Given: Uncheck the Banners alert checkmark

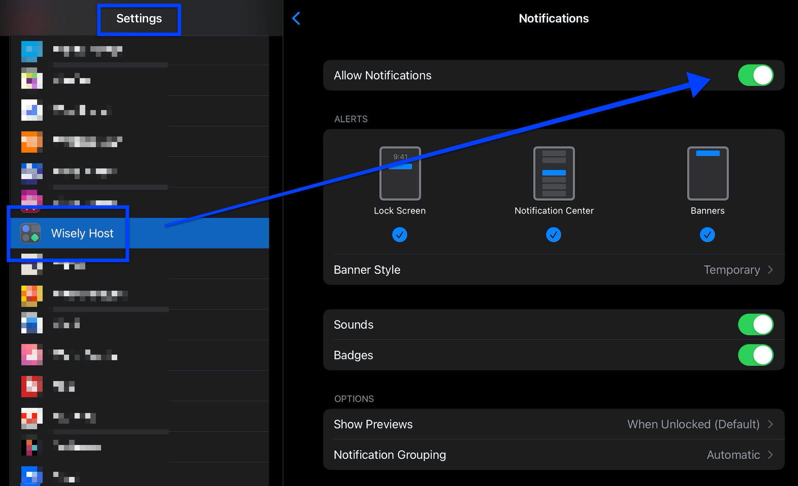Looking at the screenshot, I should 707,235.
